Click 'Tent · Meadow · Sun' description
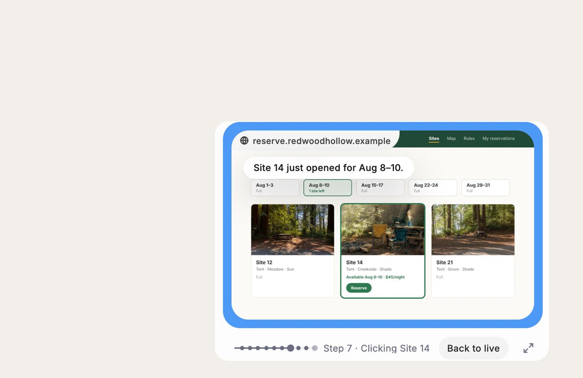Screen dimensions: 583x378 275,269
